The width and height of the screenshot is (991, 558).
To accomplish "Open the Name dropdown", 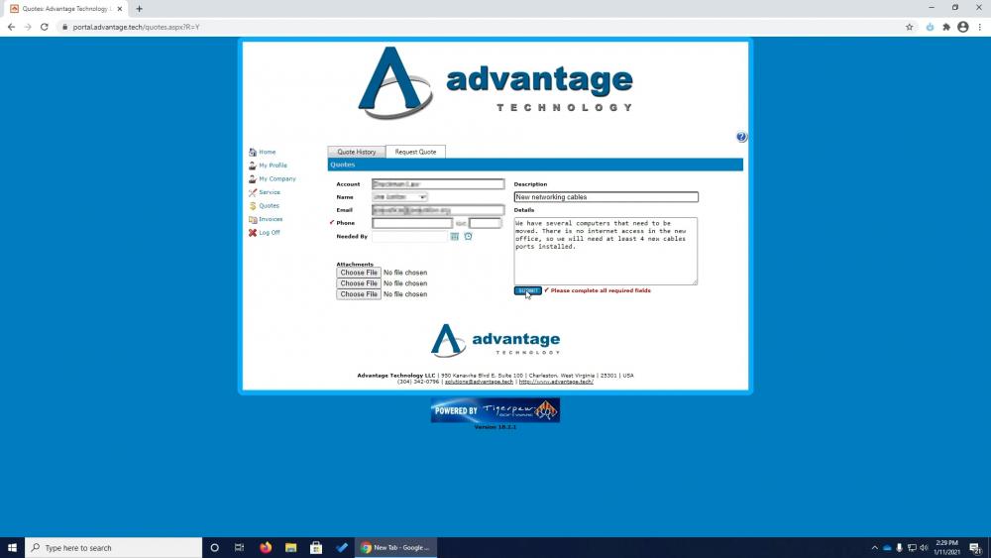I will 399,197.
